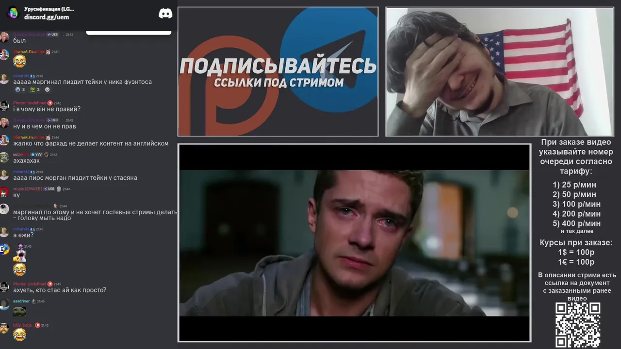Click the laughing emoji sent at 21:41
Viewport: 621px width, 349px height.
(x=19, y=61)
